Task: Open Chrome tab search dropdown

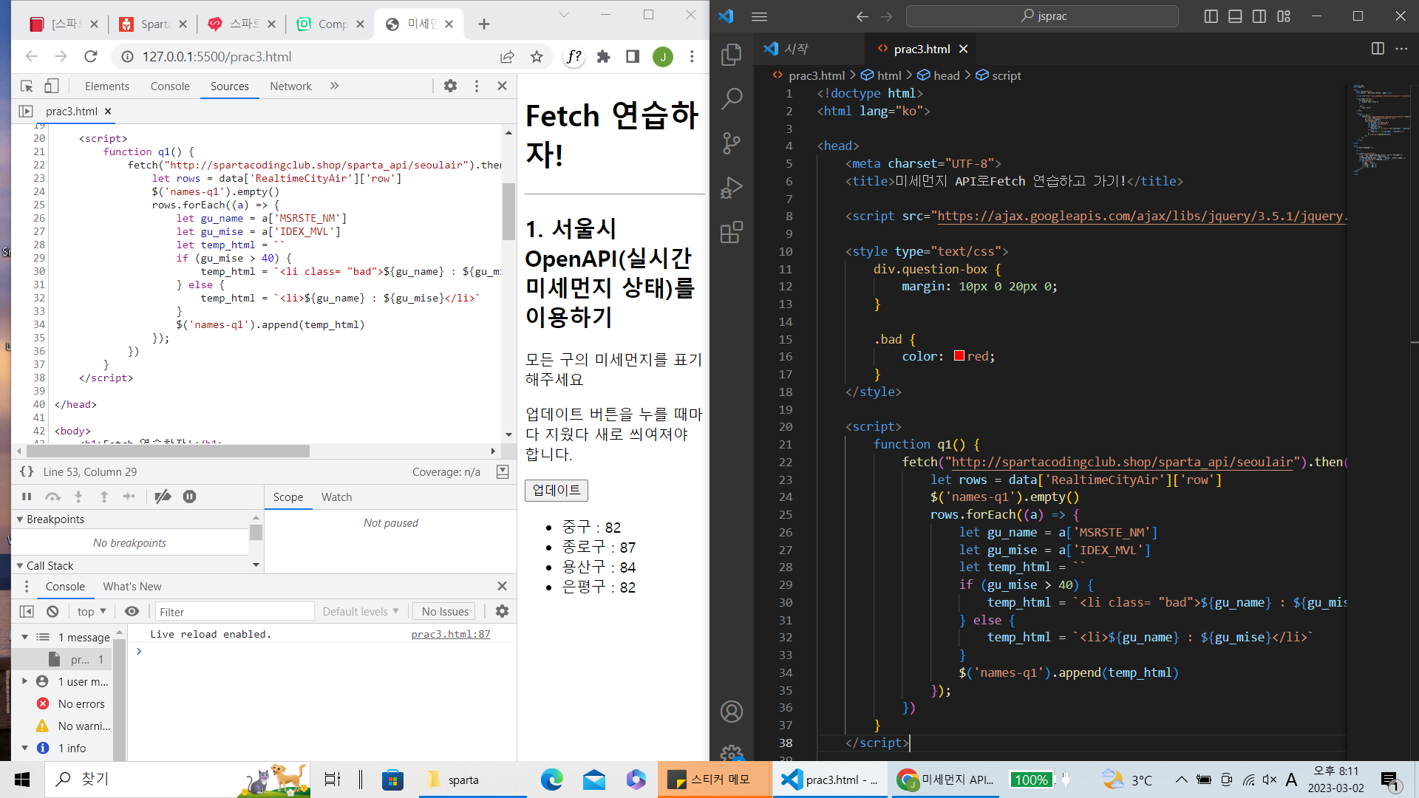Action: 564,15
